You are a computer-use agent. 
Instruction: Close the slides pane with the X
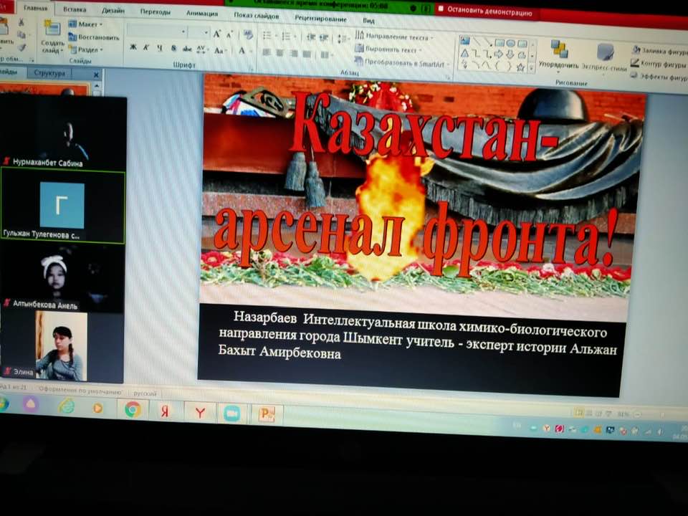coord(96,75)
